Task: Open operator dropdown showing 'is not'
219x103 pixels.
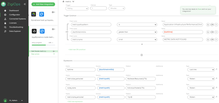Action: pos(137,39)
